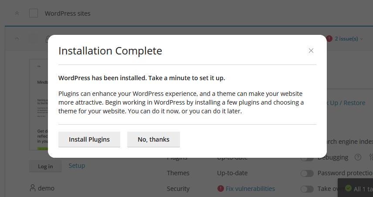This screenshot has width=373, height=197.
Task: Click the Install Plugins button
Action: (x=89, y=139)
